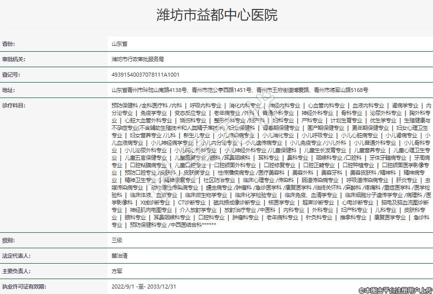Click the 本图由平台注册用户上传 watermark text
This screenshot has width=433, height=294.
click(395, 290)
